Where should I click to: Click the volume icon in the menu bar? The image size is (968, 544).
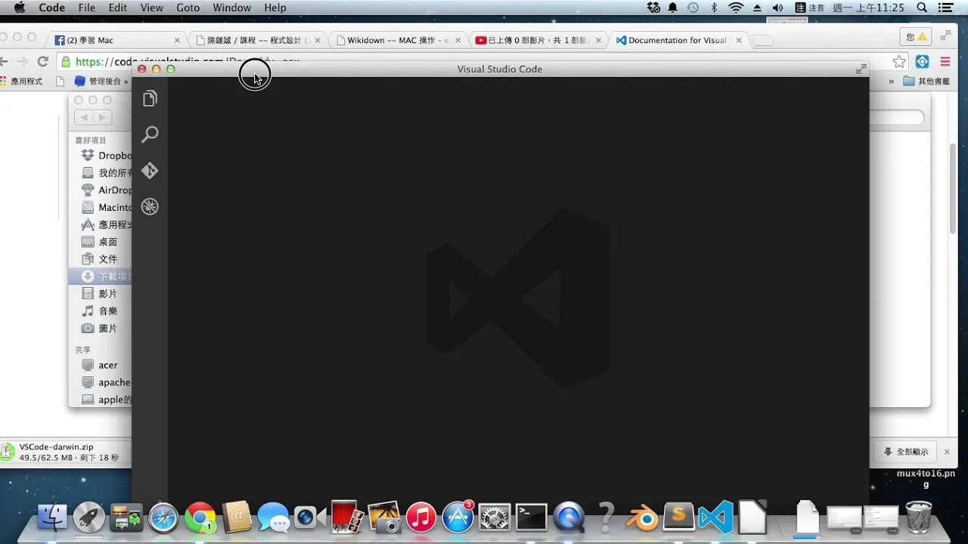coord(777,8)
